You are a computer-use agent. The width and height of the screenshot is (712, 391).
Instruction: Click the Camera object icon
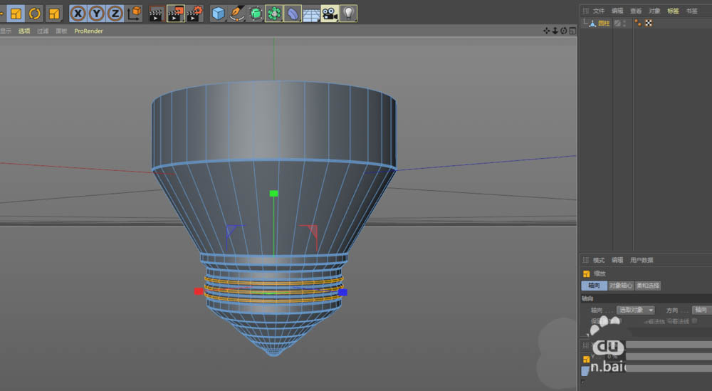[x=330, y=14]
